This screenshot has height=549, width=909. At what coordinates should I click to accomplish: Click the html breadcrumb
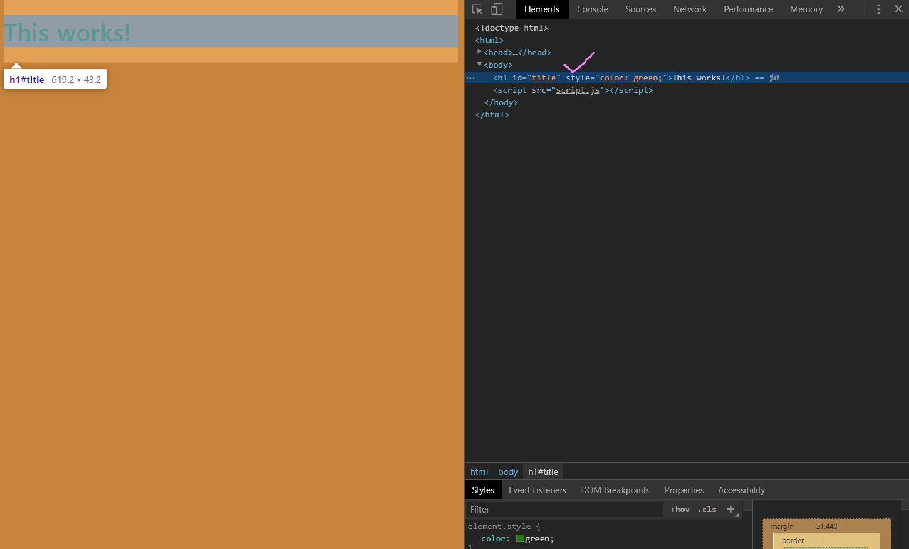tap(479, 471)
